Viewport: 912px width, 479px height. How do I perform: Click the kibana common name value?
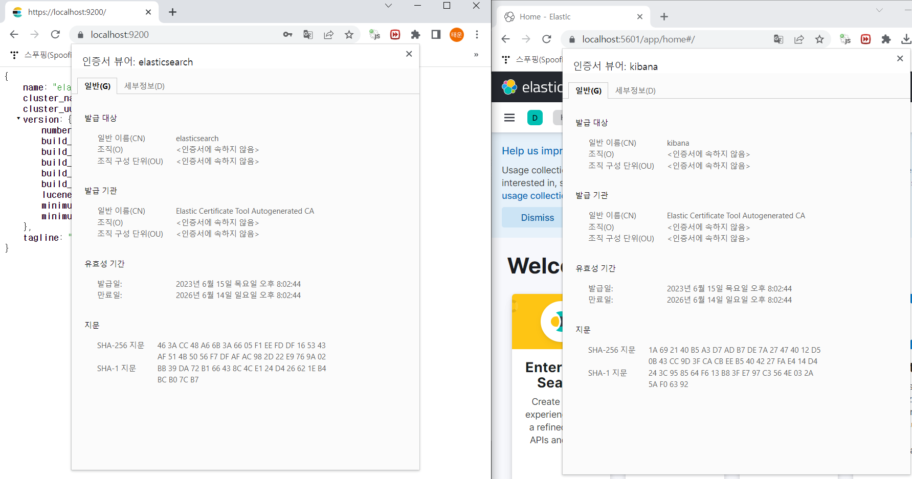(678, 143)
